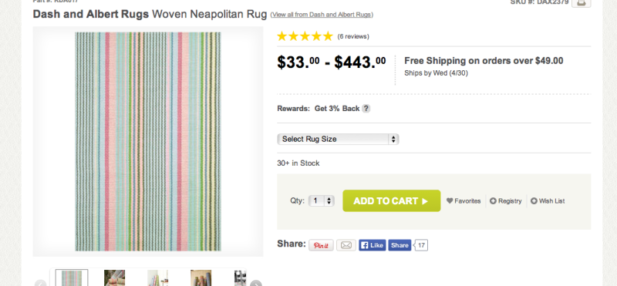Click the Facebook Like button

(372, 245)
